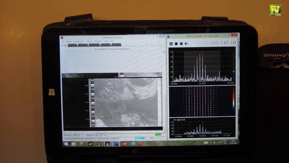Open the WXtoImg Satellite menu

(x=69, y=41)
